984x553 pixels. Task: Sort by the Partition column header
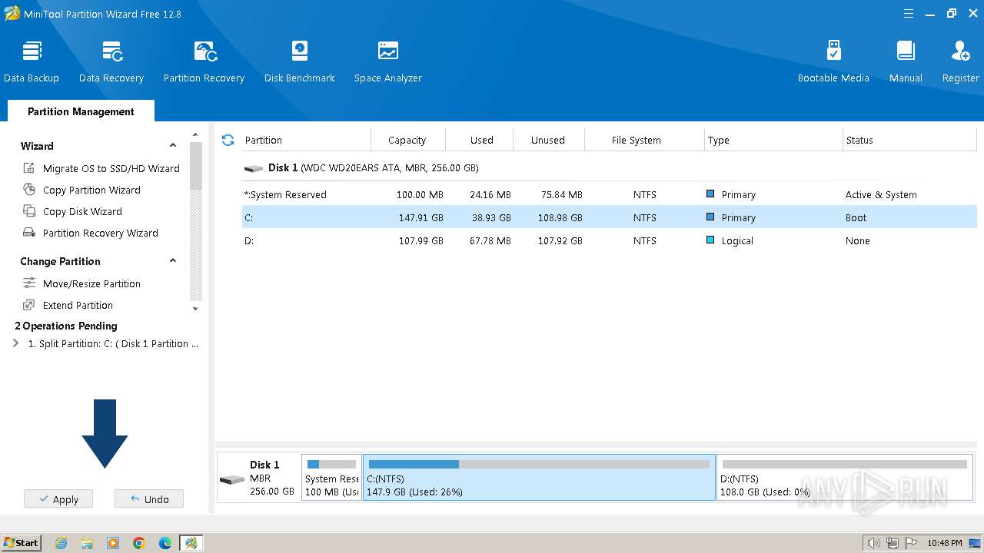305,140
